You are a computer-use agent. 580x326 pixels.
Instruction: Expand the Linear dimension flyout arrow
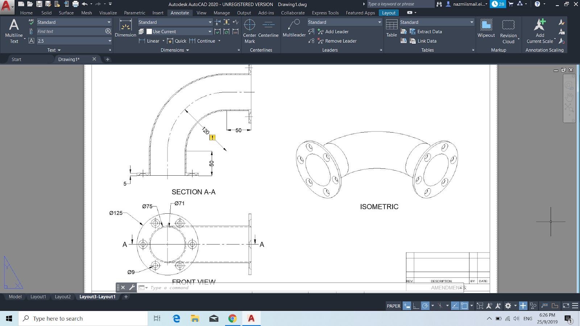(163, 41)
